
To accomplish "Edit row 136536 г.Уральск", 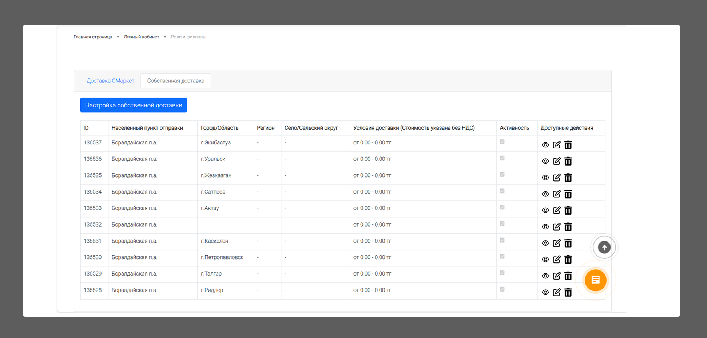I will [557, 161].
